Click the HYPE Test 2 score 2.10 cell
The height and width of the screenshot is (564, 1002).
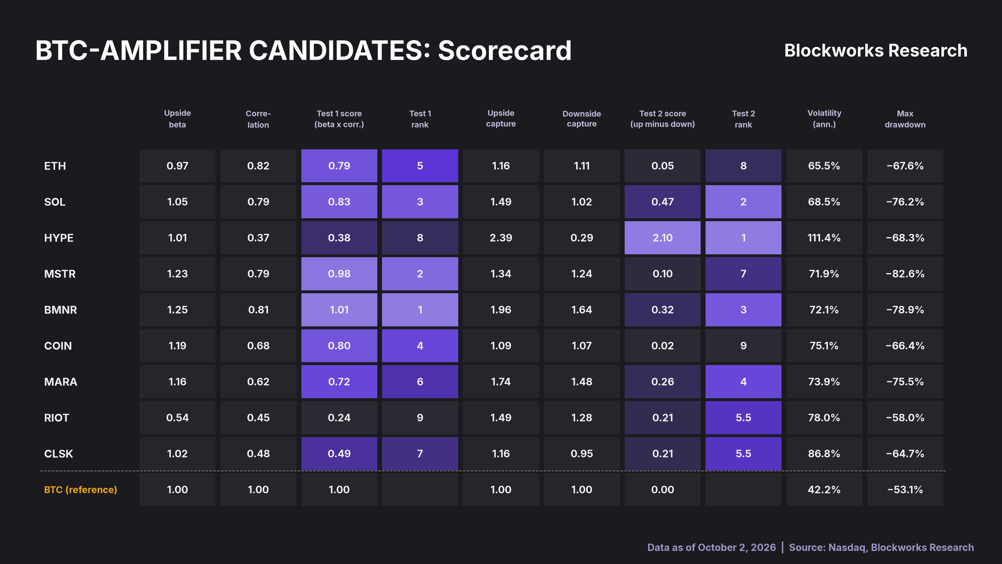(663, 238)
